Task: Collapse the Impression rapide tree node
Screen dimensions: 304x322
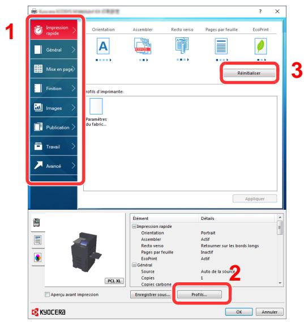Action: pos(134,226)
